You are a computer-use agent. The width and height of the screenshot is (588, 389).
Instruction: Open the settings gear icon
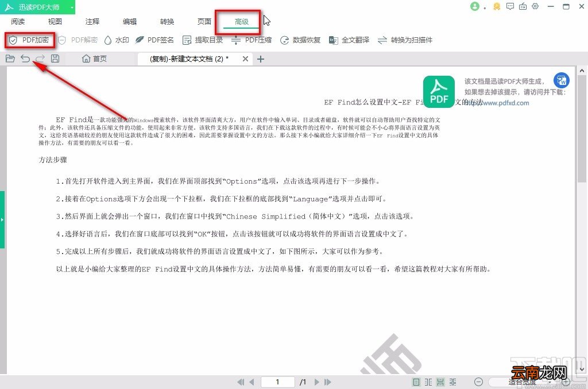point(536,6)
